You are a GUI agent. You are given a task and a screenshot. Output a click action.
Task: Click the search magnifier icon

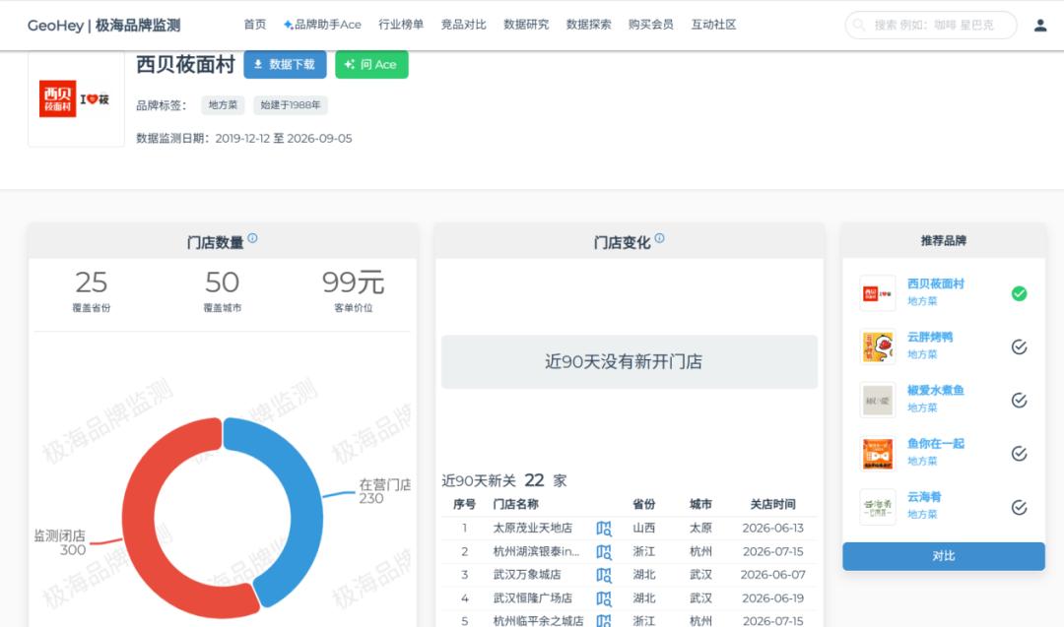click(x=859, y=25)
